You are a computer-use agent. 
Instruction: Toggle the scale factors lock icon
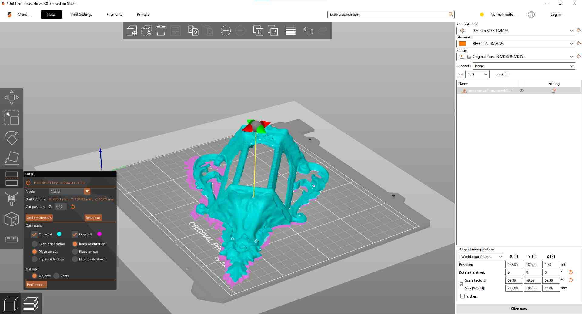pos(461,284)
